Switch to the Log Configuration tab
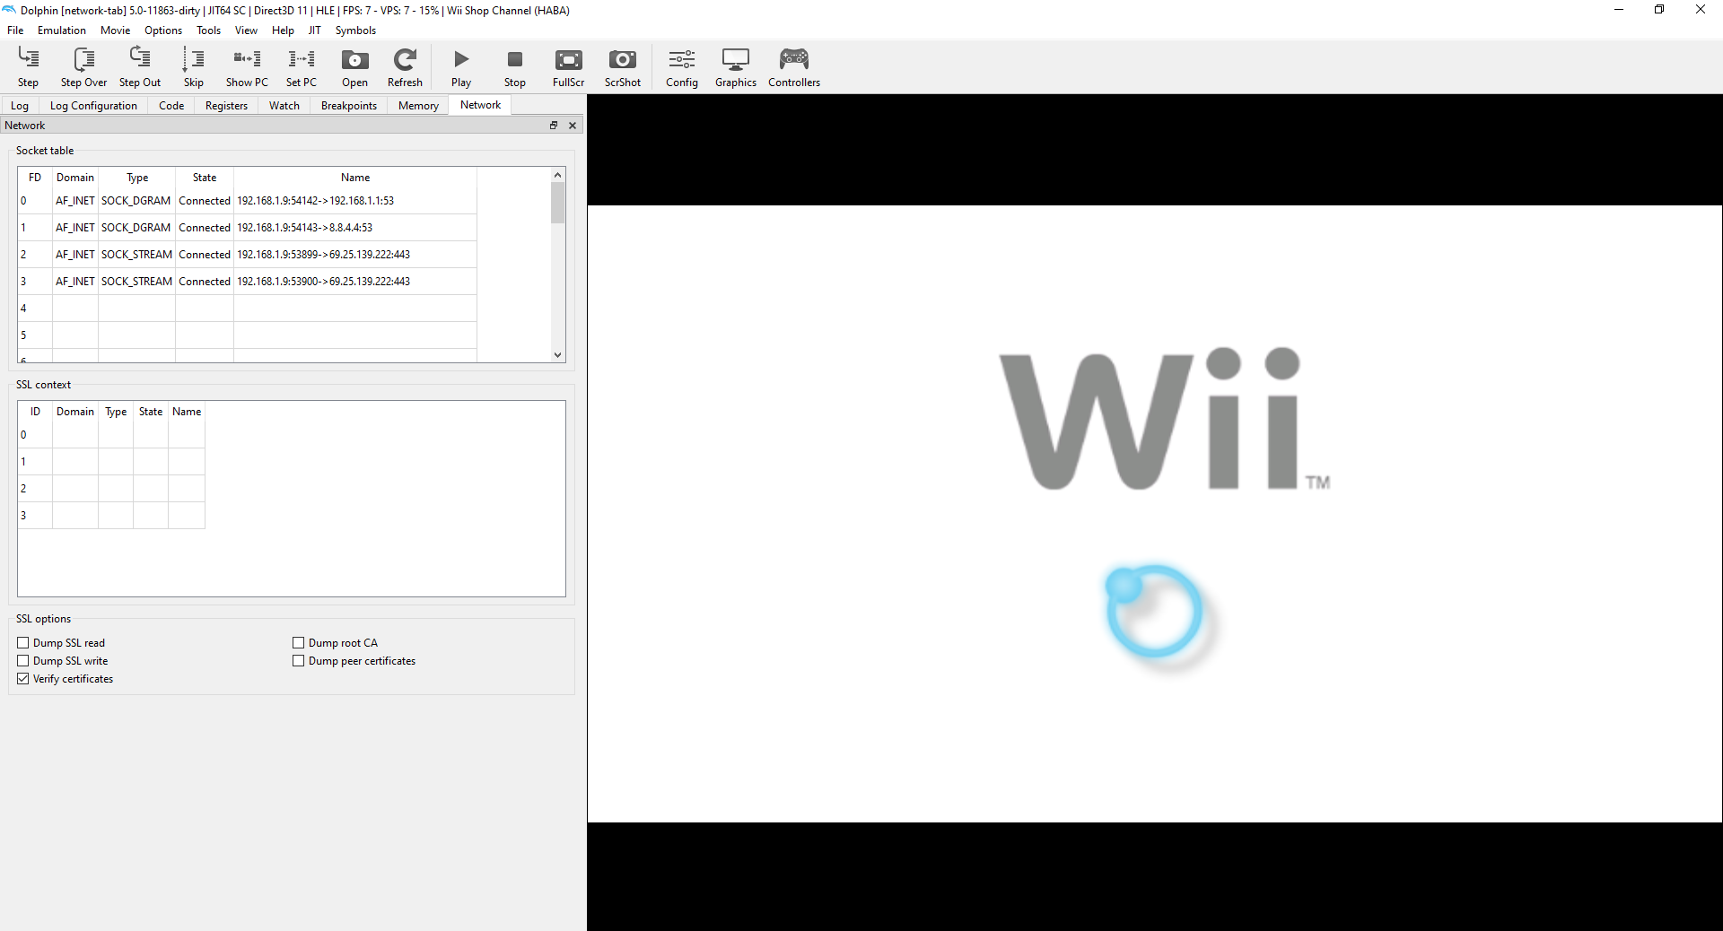Image resolution: width=1723 pixels, height=931 pixels. point(93,106)
